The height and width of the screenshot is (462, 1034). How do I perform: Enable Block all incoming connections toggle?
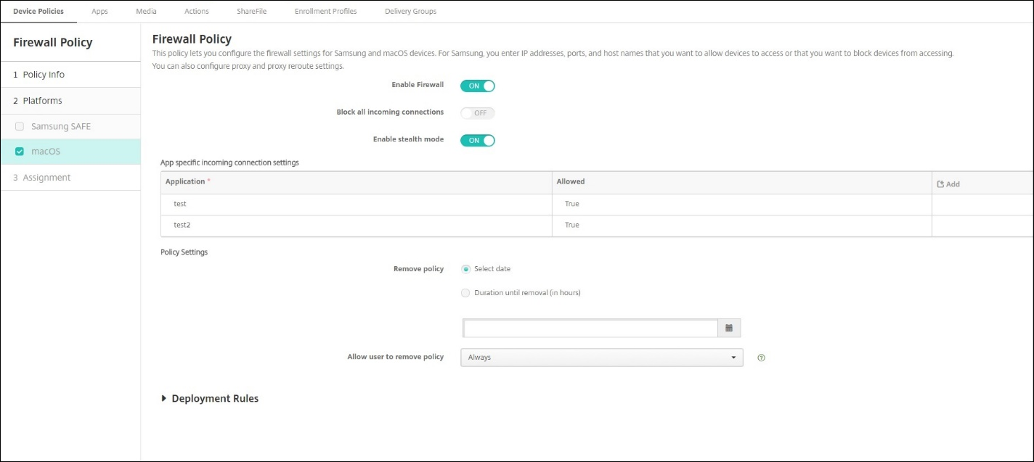pos(477,113)
